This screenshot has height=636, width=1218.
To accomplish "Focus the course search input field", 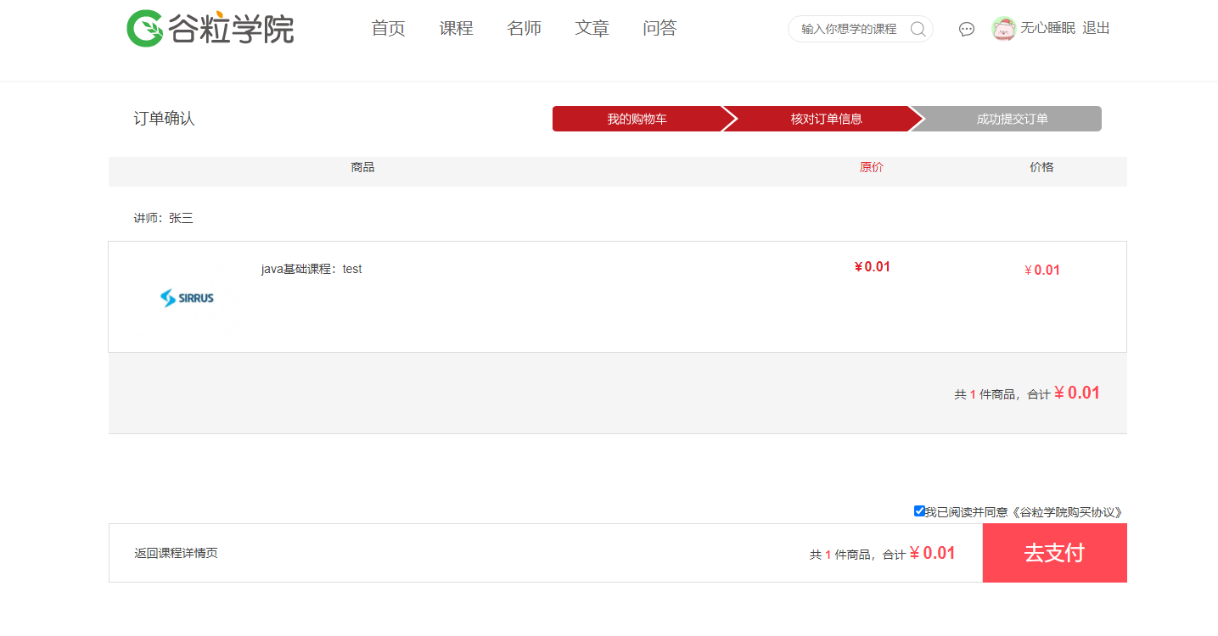I will (x=851, y=29).
